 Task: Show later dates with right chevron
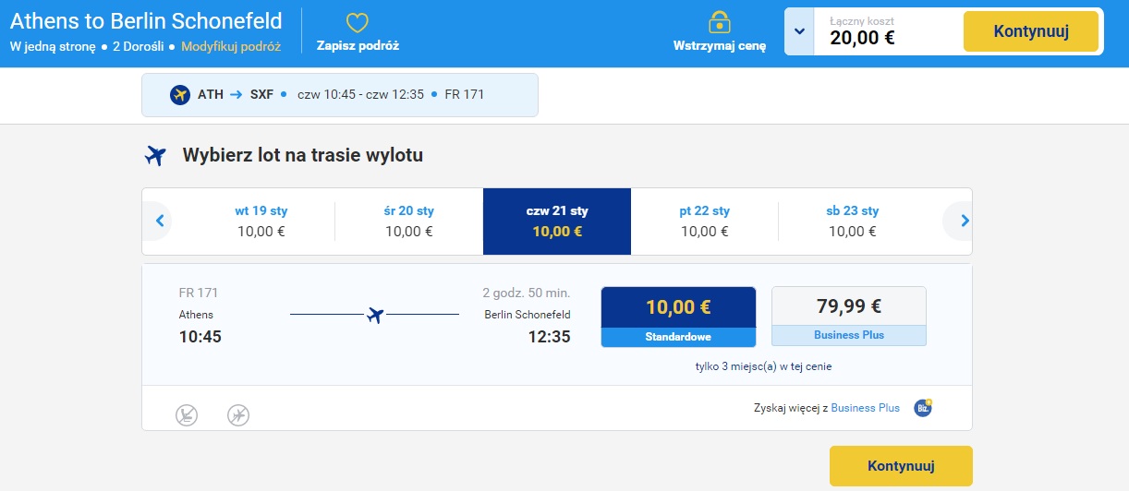965,221
